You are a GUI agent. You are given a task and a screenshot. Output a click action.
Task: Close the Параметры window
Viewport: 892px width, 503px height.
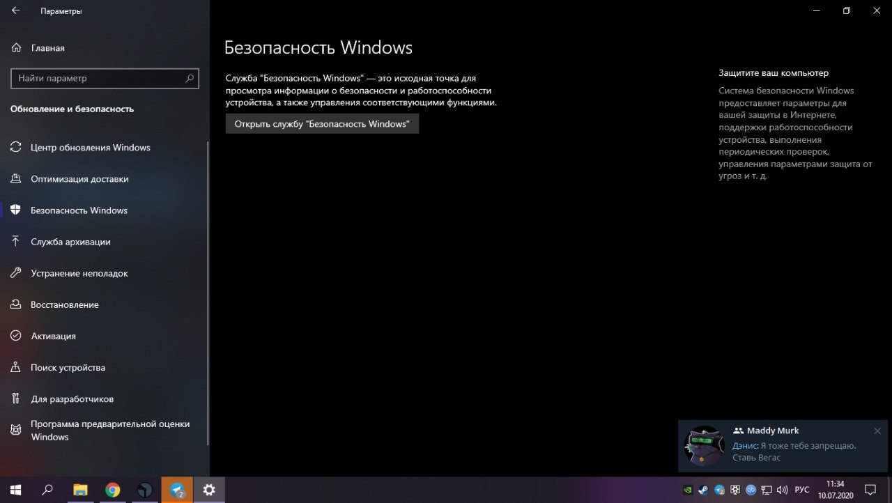877,10
